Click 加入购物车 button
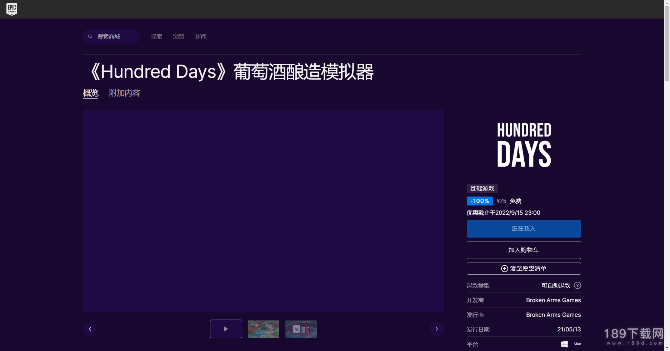 coord(524,250)
